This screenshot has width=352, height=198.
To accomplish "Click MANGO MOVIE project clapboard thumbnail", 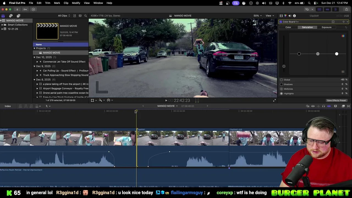I will [47, 31].
